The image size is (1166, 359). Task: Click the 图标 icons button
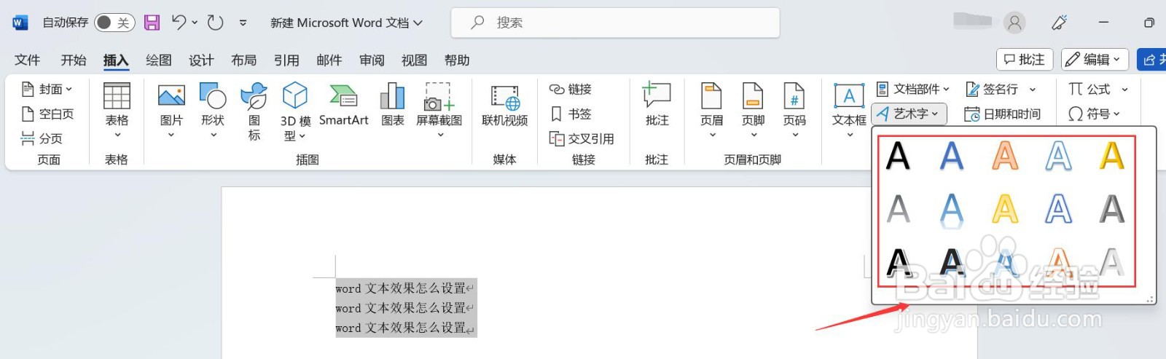254,111
